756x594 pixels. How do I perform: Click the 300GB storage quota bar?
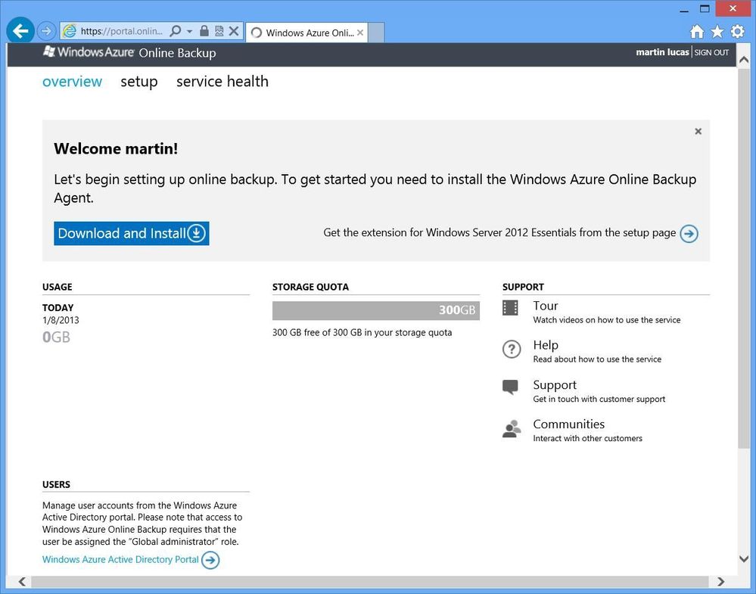pos(376,310)
